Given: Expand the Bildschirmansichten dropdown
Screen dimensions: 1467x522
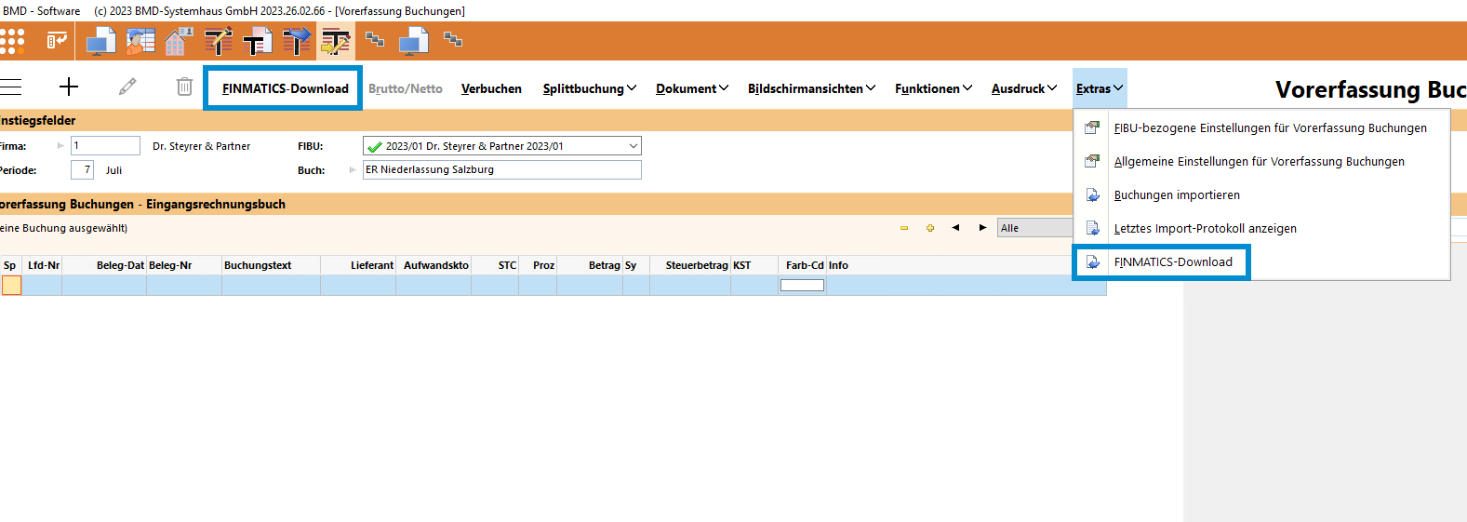Looking at the screenshot, I should coord(811,88).
